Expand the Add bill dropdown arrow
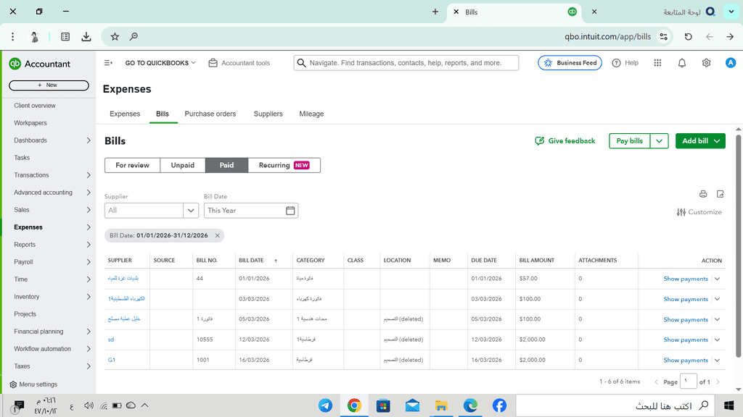The width and height of the screenshot is (743, 417). coord(717,141)
